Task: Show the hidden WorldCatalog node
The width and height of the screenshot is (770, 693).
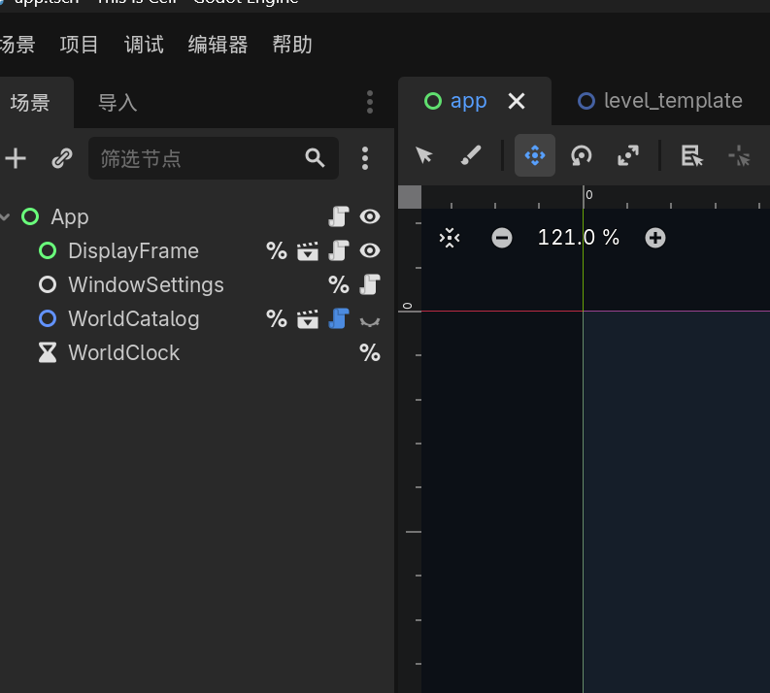Action: coord(370,321)
